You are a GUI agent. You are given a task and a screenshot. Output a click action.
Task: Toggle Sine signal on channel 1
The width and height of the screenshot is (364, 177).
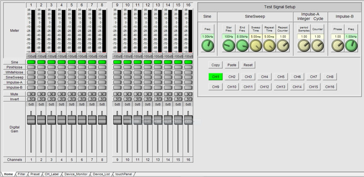31,62
